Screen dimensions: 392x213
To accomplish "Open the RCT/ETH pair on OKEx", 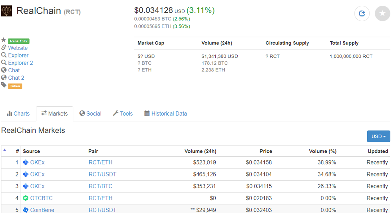I will click(x=101, y=162).
